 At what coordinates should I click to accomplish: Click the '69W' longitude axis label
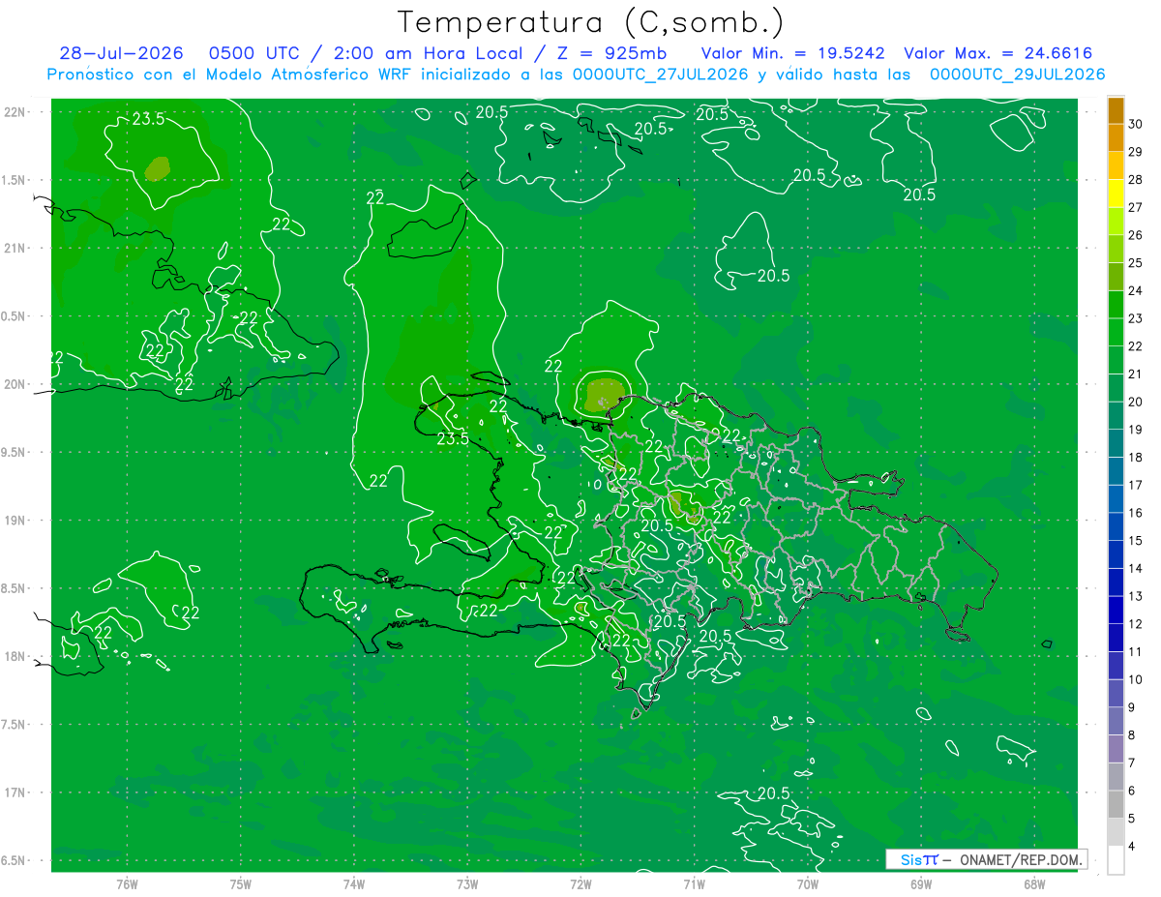click(921, 884)
